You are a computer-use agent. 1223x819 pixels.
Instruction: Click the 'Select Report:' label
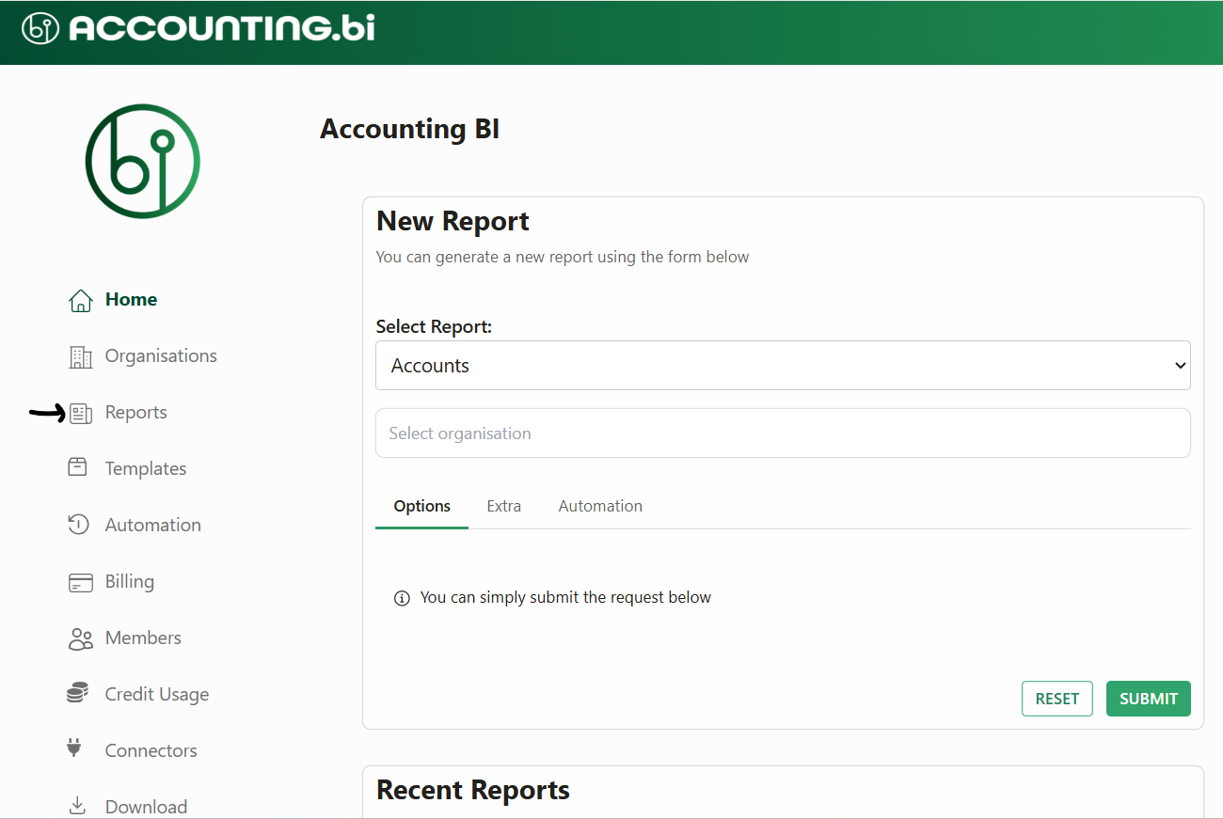click(x=434, y=326)
